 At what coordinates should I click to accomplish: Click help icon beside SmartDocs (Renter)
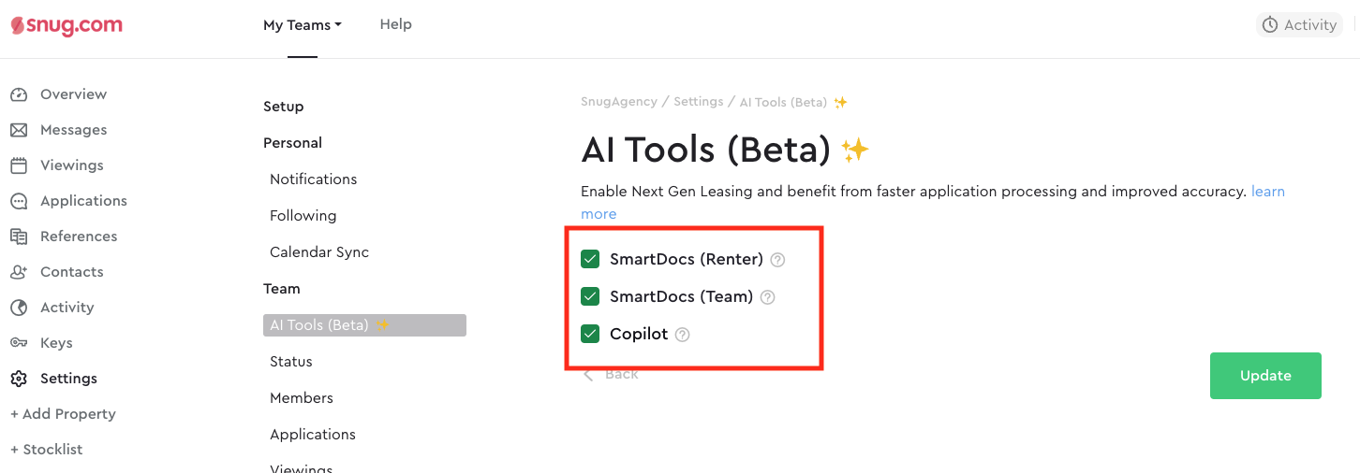pos(777,260)
